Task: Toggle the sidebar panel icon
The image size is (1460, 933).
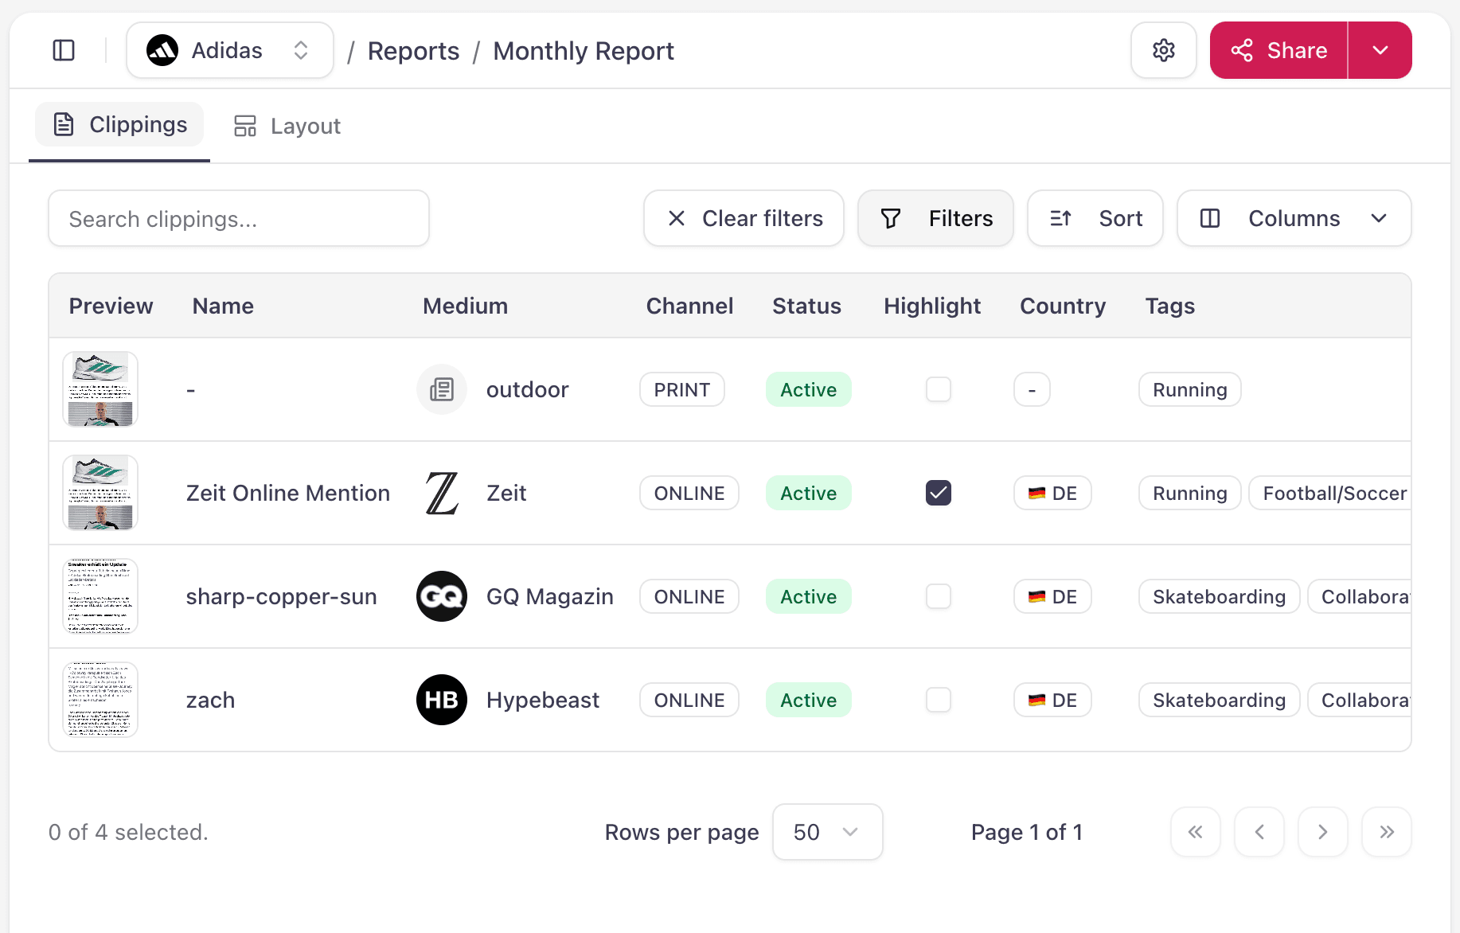Action: [64, 50]
